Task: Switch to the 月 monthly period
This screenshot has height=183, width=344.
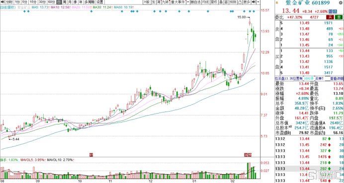Action: pos(70,2)
